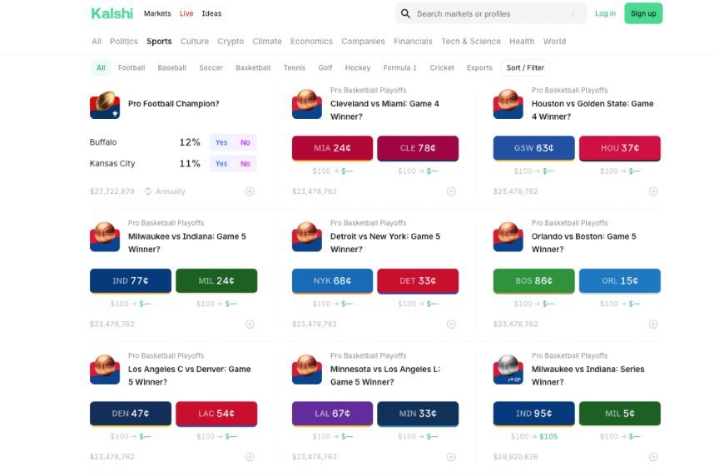Open the Pro Football Champion football icon
The width and height of the screenshot is (714, 476).
105,105
